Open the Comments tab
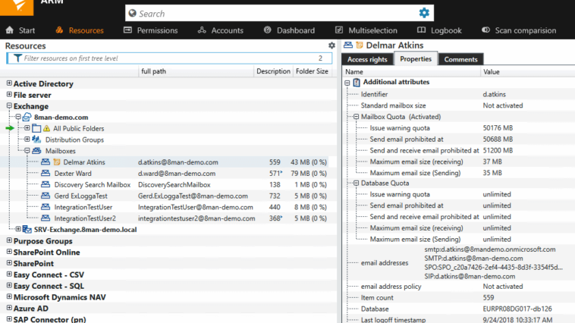The width and height of the screenshot is (575, 323). (460, 59)
